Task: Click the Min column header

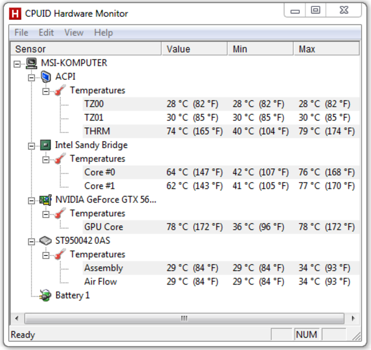Action: pos(261,49)
